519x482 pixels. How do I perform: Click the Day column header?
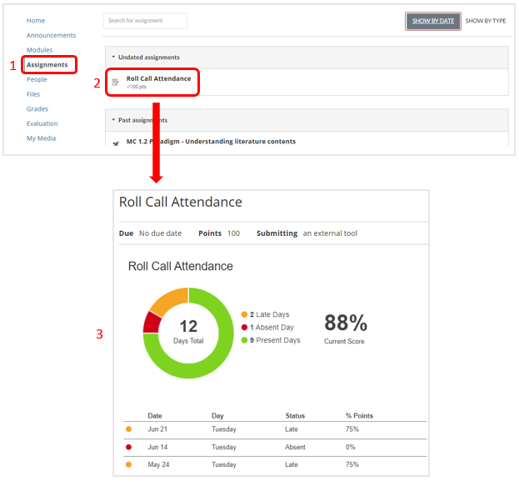[x=217, y=416]
